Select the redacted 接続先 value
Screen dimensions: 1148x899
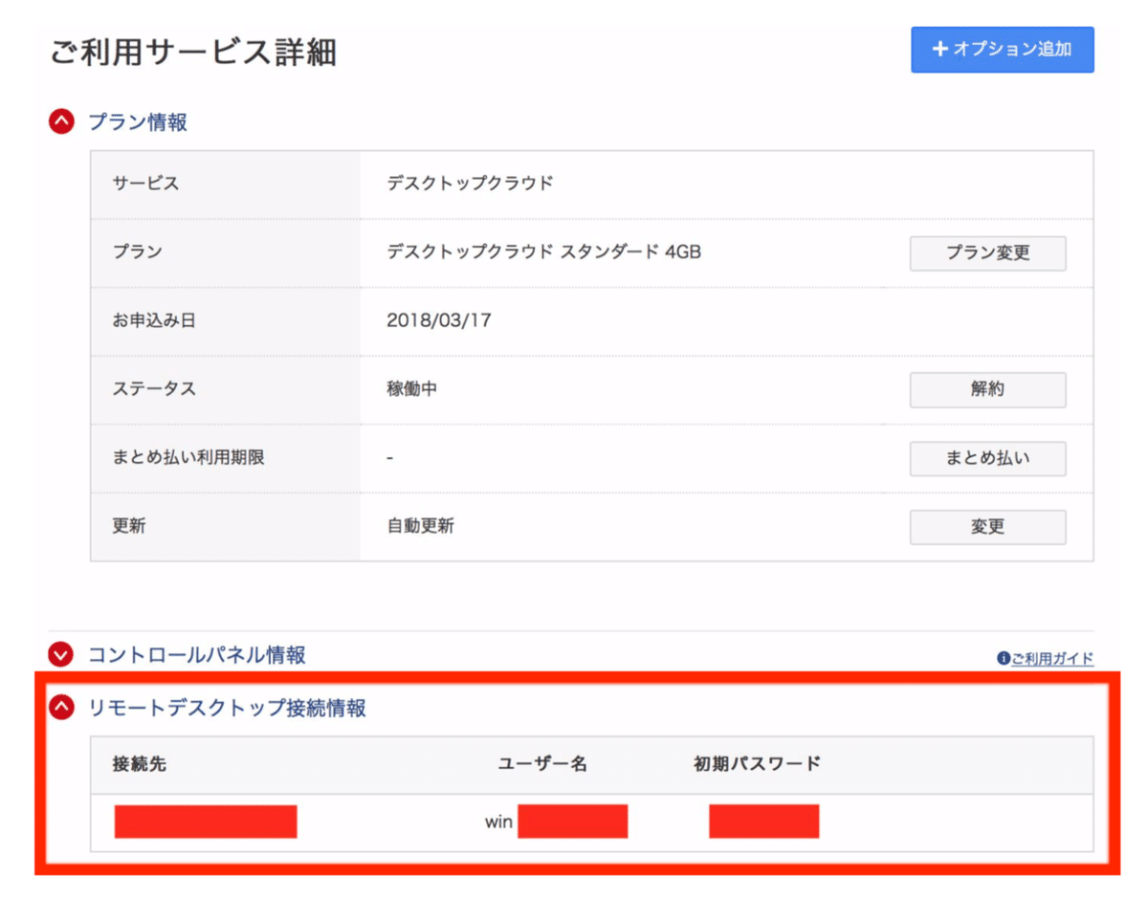[x=206, y=822]
